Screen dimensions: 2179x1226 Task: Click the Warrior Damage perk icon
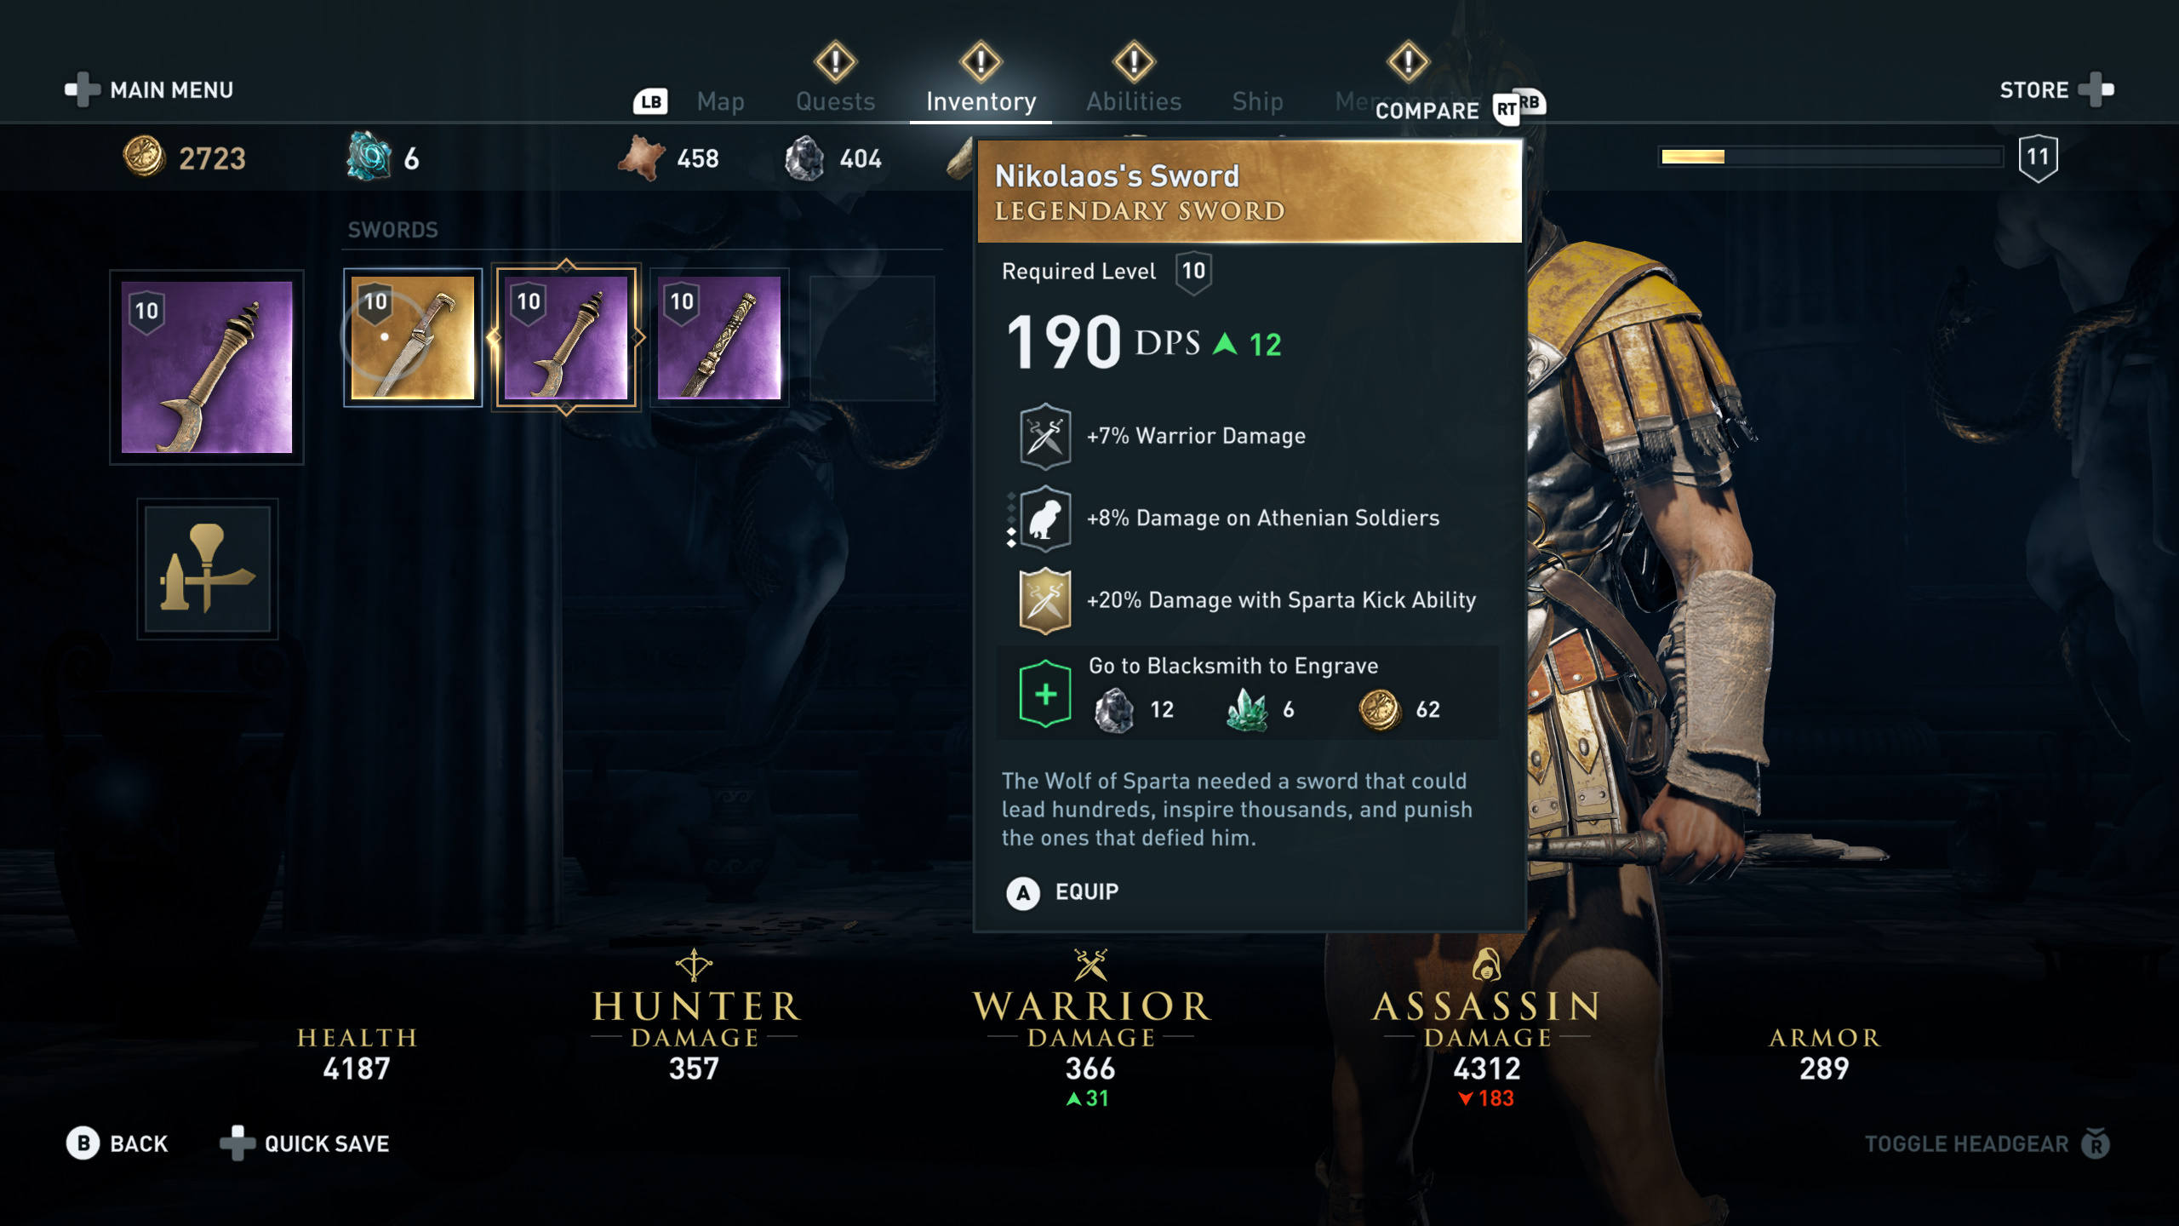coord(1045,436)
